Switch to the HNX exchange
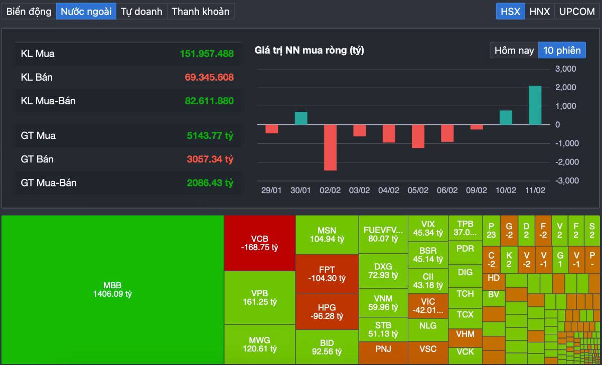Viewport: 602px width, 365px height. tap(539, 11)
